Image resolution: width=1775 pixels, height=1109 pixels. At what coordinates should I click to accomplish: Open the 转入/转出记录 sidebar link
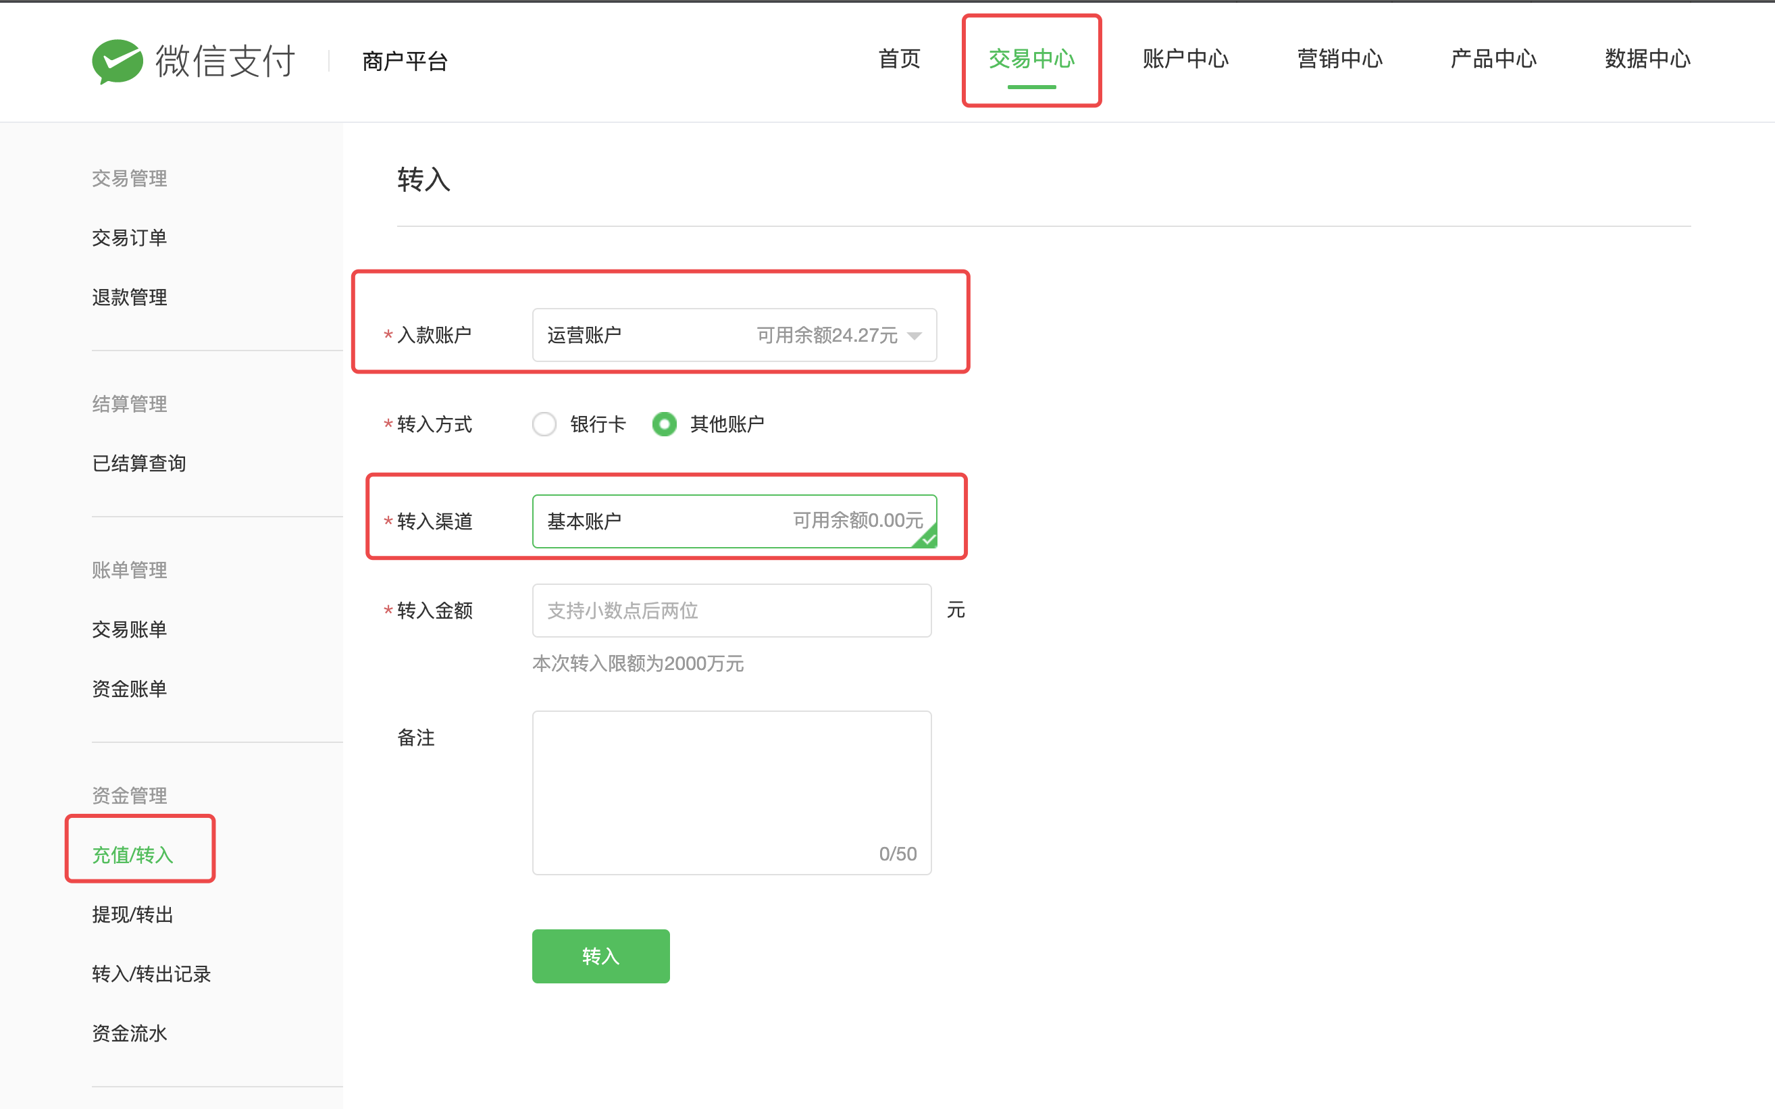click(151, 974)
